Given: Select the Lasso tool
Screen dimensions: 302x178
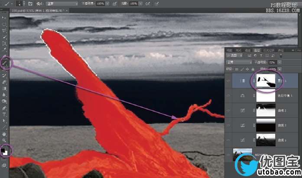Looking at the screenshot, I should [4, 30].
